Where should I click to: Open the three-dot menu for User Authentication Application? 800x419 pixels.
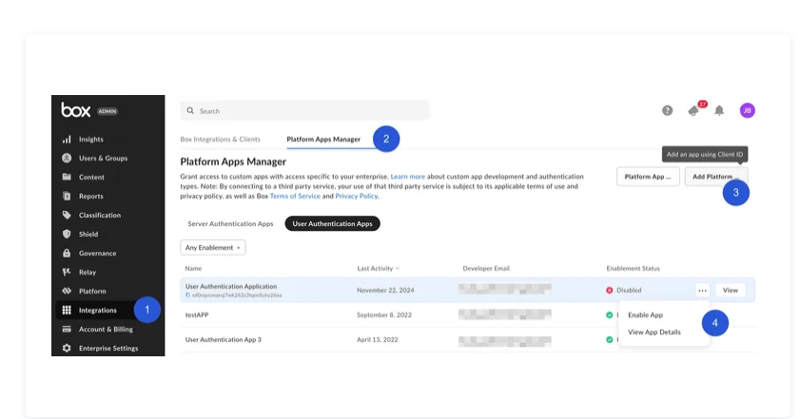pos(702,291)
